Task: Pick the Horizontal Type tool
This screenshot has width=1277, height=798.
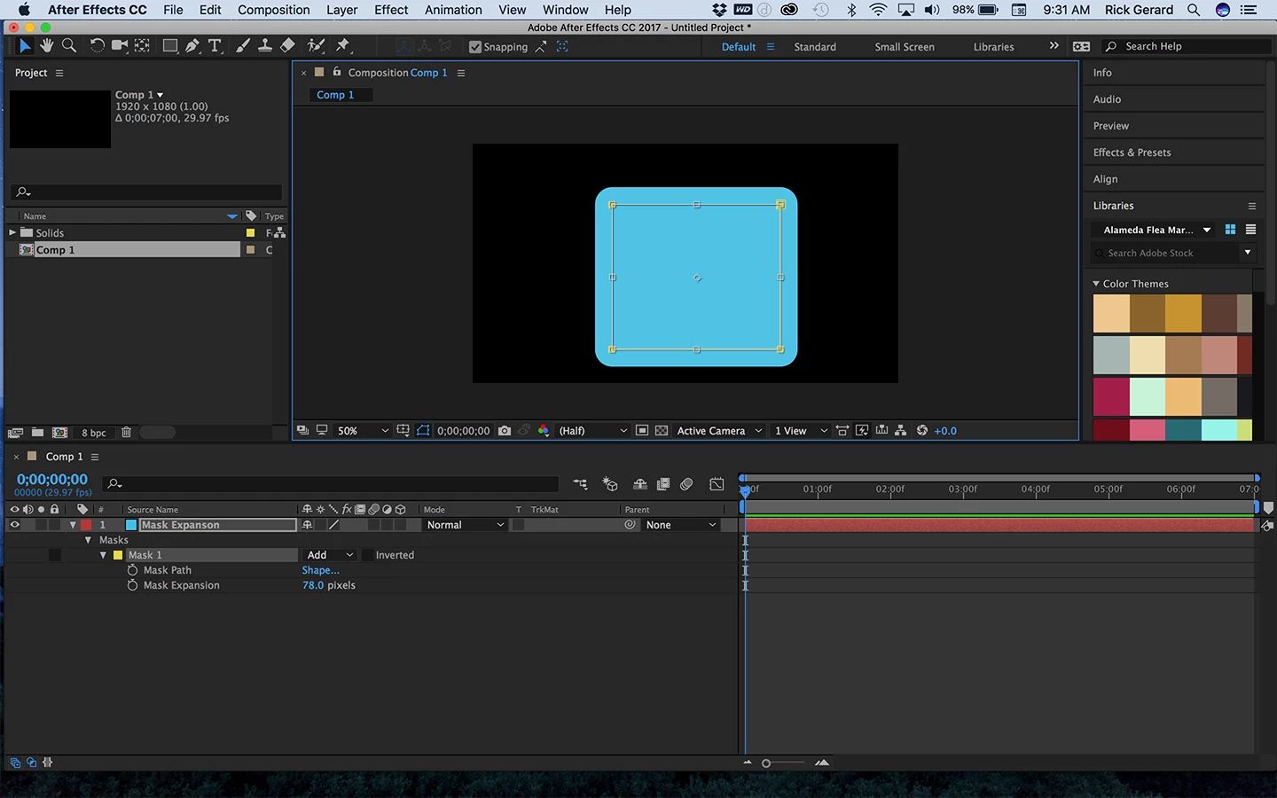Action: (215, 45)
